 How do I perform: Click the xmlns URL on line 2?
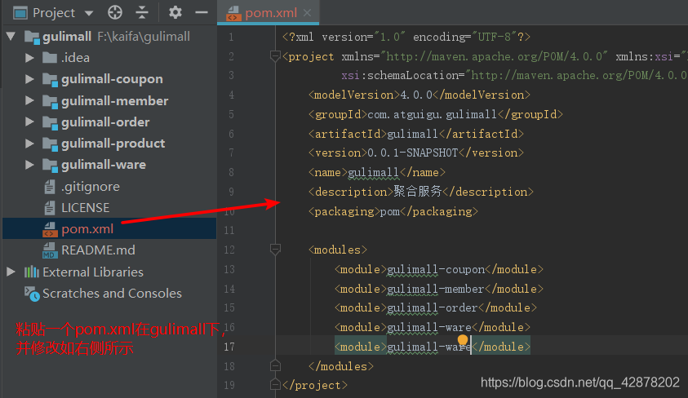click(x=495, y=56)
